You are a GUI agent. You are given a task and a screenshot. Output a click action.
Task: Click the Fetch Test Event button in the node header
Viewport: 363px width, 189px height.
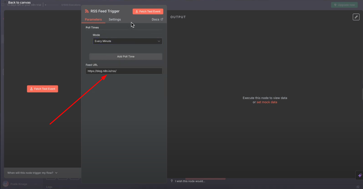coord(148,12)
